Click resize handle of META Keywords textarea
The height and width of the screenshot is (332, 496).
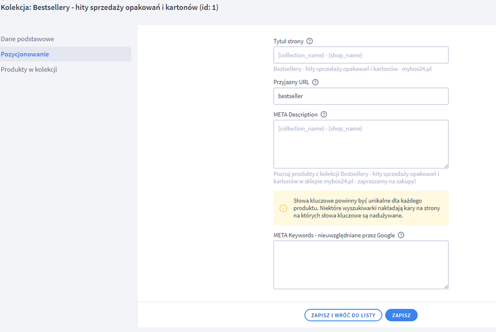[446, 286]
